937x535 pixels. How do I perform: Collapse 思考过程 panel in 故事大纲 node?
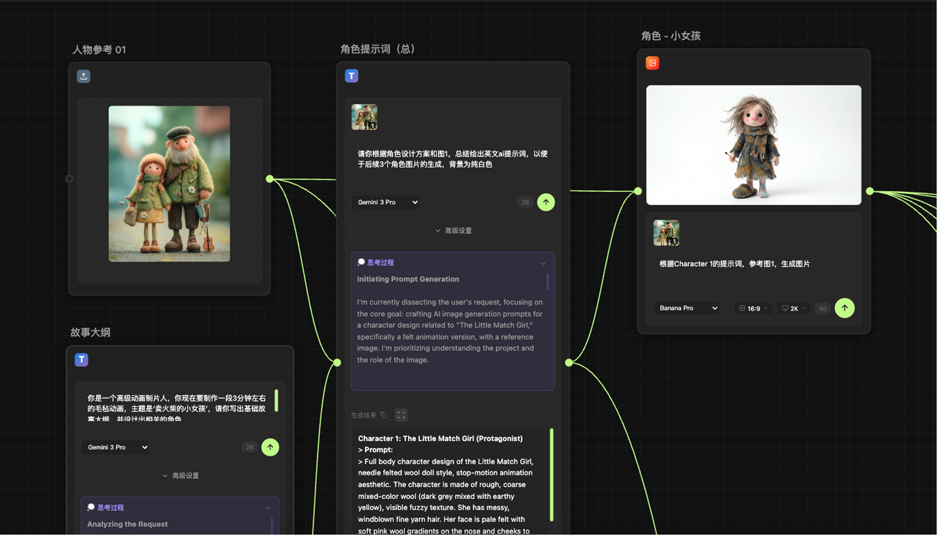tap(267, 508)
